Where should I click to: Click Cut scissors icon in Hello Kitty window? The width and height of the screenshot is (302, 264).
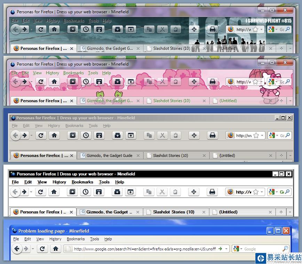tap(162, 82)
